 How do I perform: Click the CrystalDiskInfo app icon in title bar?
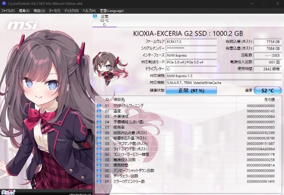click(3, 3)
